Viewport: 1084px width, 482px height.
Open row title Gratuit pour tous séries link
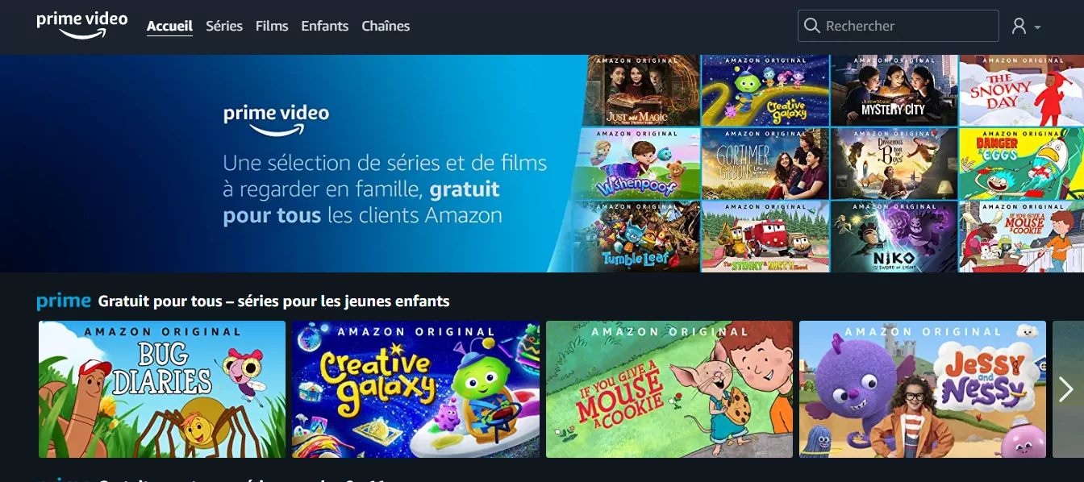point(273,301)
